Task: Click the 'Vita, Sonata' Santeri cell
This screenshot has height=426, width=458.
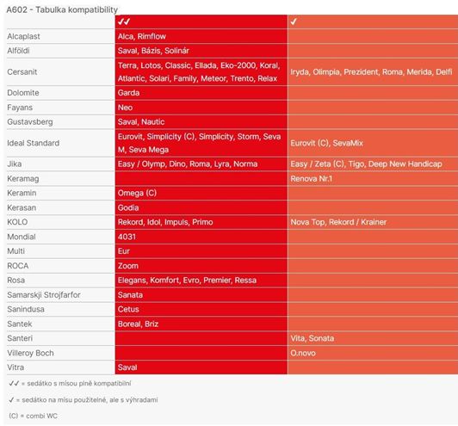Action: point(373,338)
